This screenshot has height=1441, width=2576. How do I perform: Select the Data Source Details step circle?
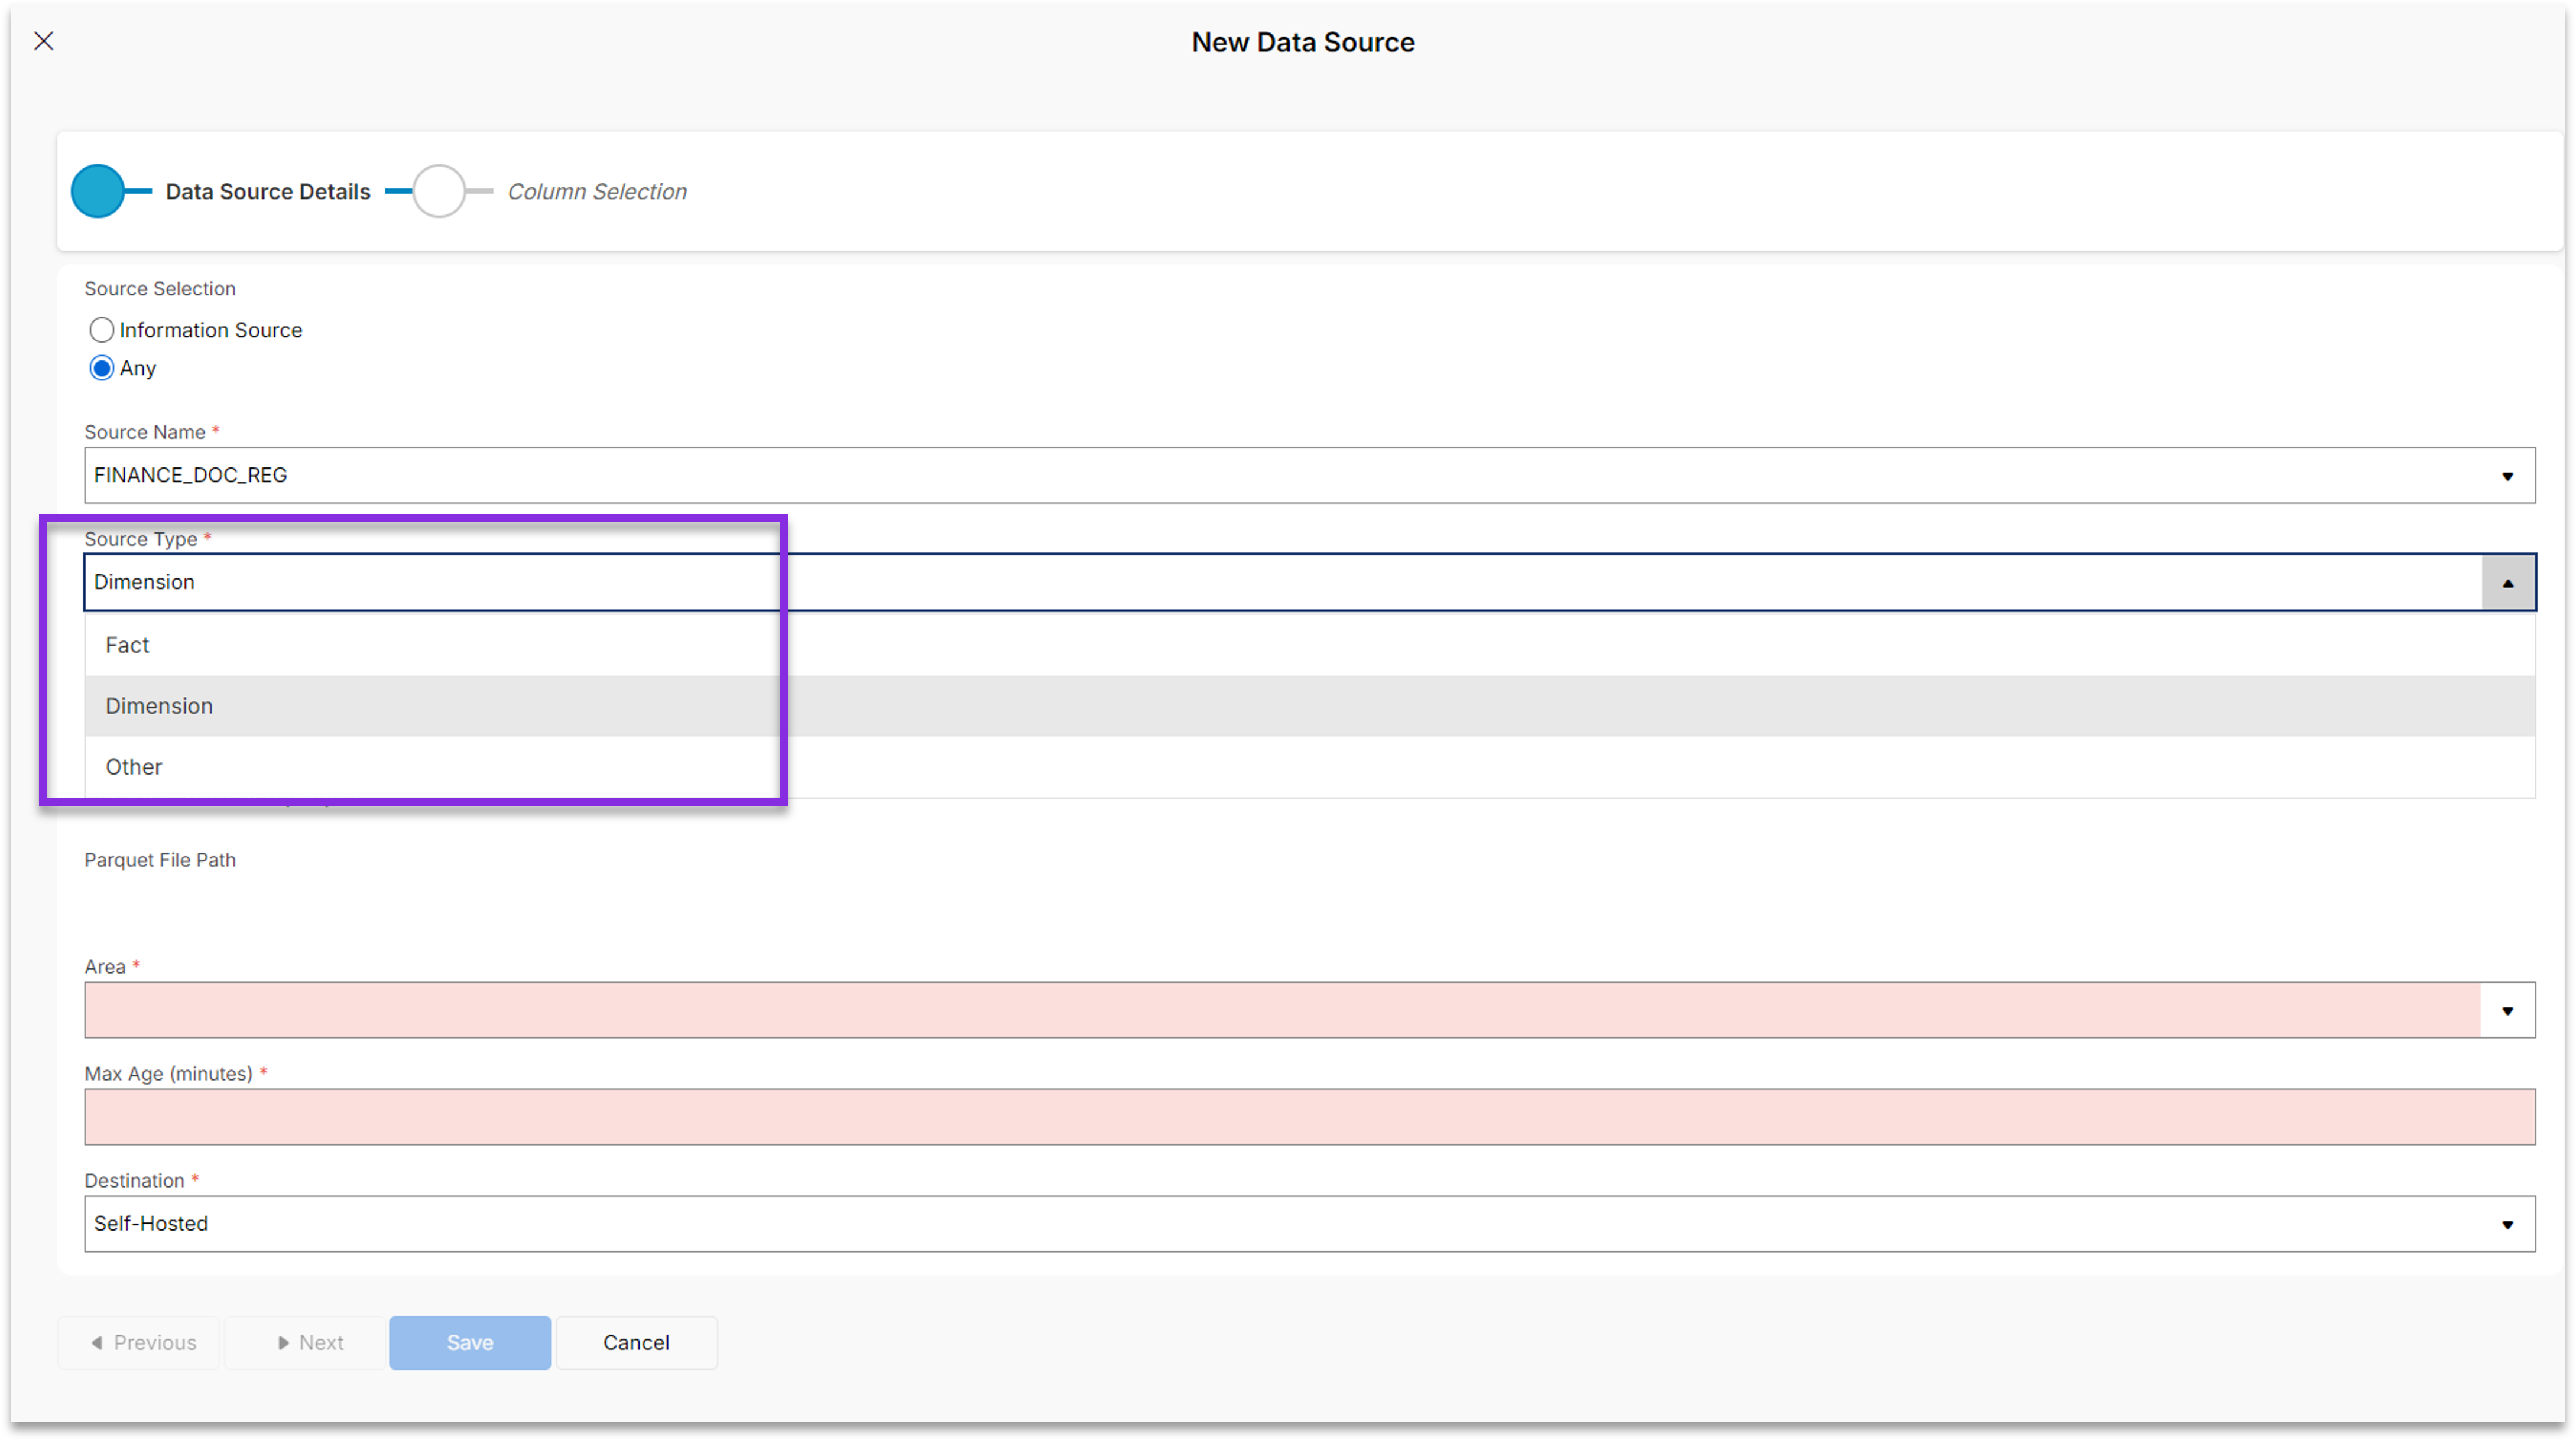(98, 191)
